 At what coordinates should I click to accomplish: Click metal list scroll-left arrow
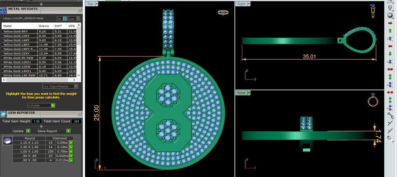tap(4, 80)
